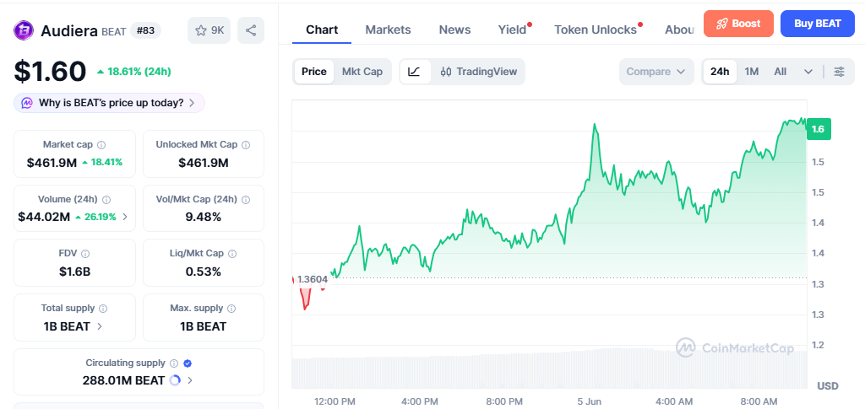
Task: Open the Compare dropdown
Action: 656,72
